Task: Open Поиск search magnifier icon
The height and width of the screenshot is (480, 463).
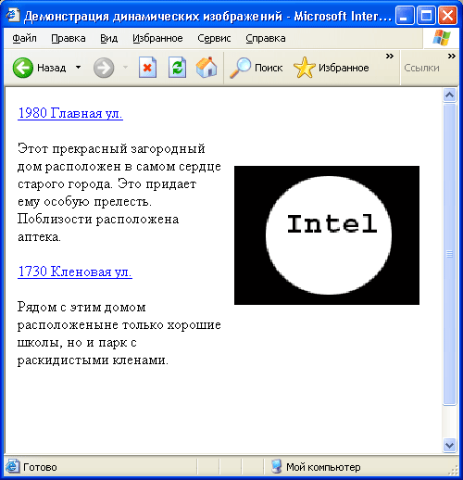Action: coord(240,68)
